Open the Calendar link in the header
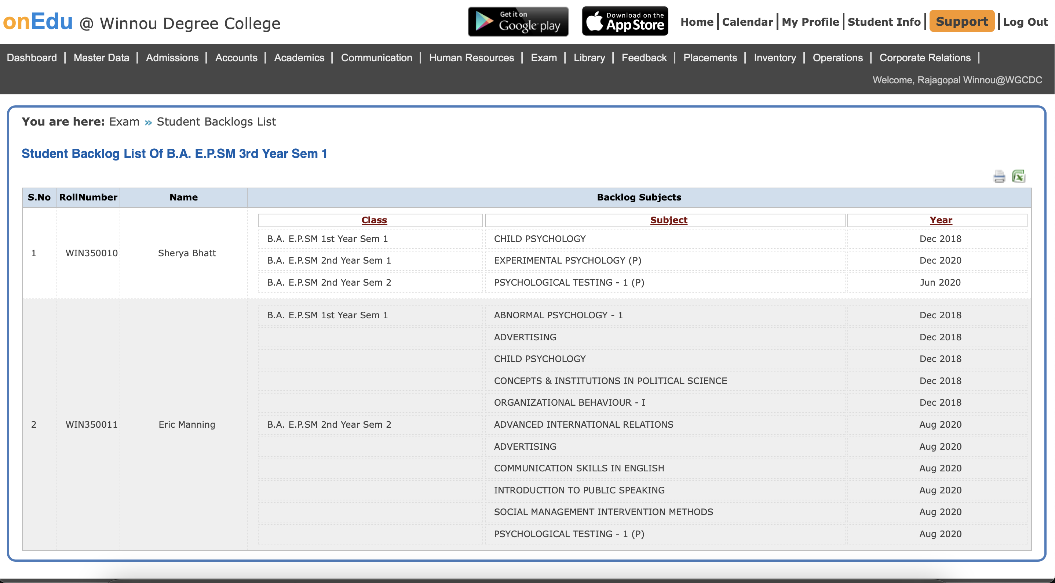1055x583 pixels. (x=747, y=22)
